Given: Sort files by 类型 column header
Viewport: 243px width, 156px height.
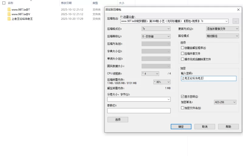Looking at the screenshot, I should pyautogui.click(x=95, y=3).
